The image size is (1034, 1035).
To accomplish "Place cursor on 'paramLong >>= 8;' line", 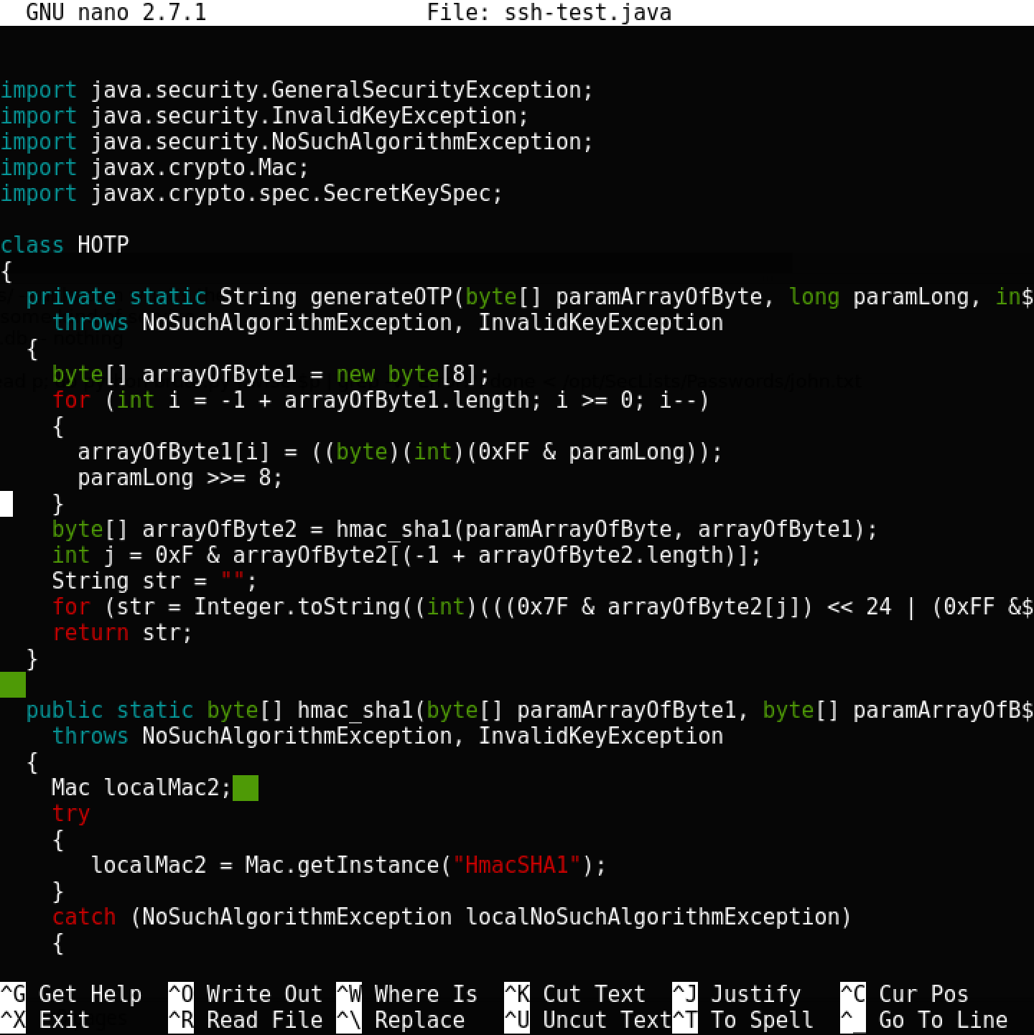I will coord(181,477).
